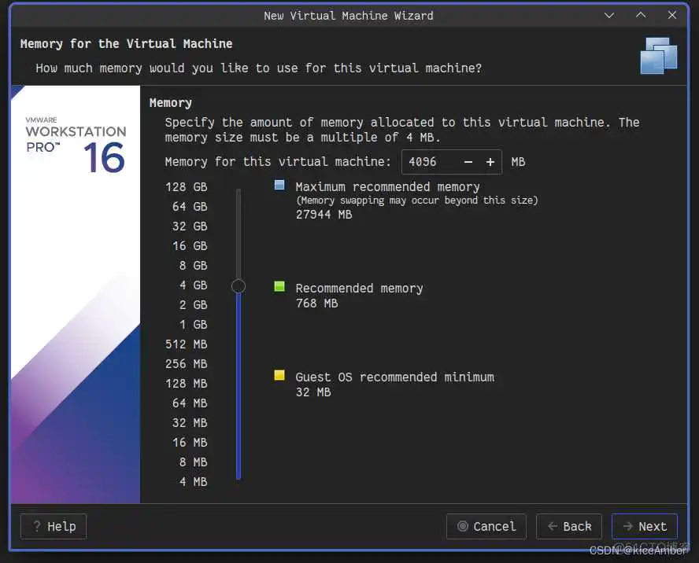Go back using the Back button

tap(568, 527)
